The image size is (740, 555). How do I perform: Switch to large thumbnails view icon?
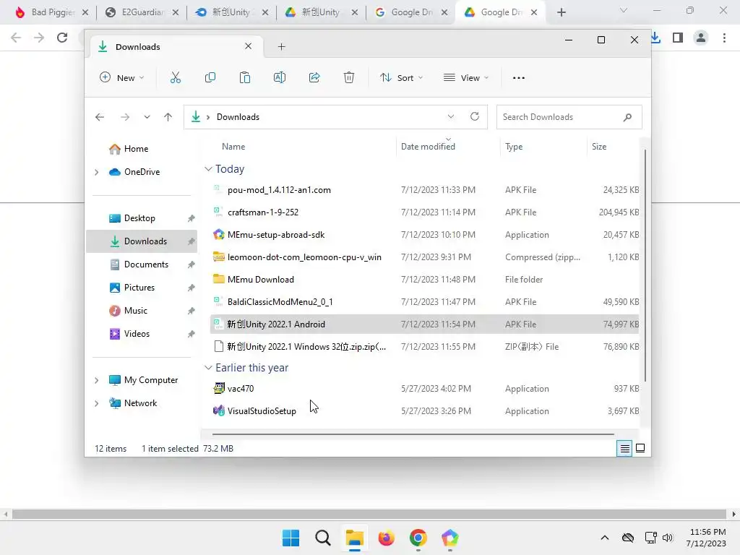tap(640, 448)
